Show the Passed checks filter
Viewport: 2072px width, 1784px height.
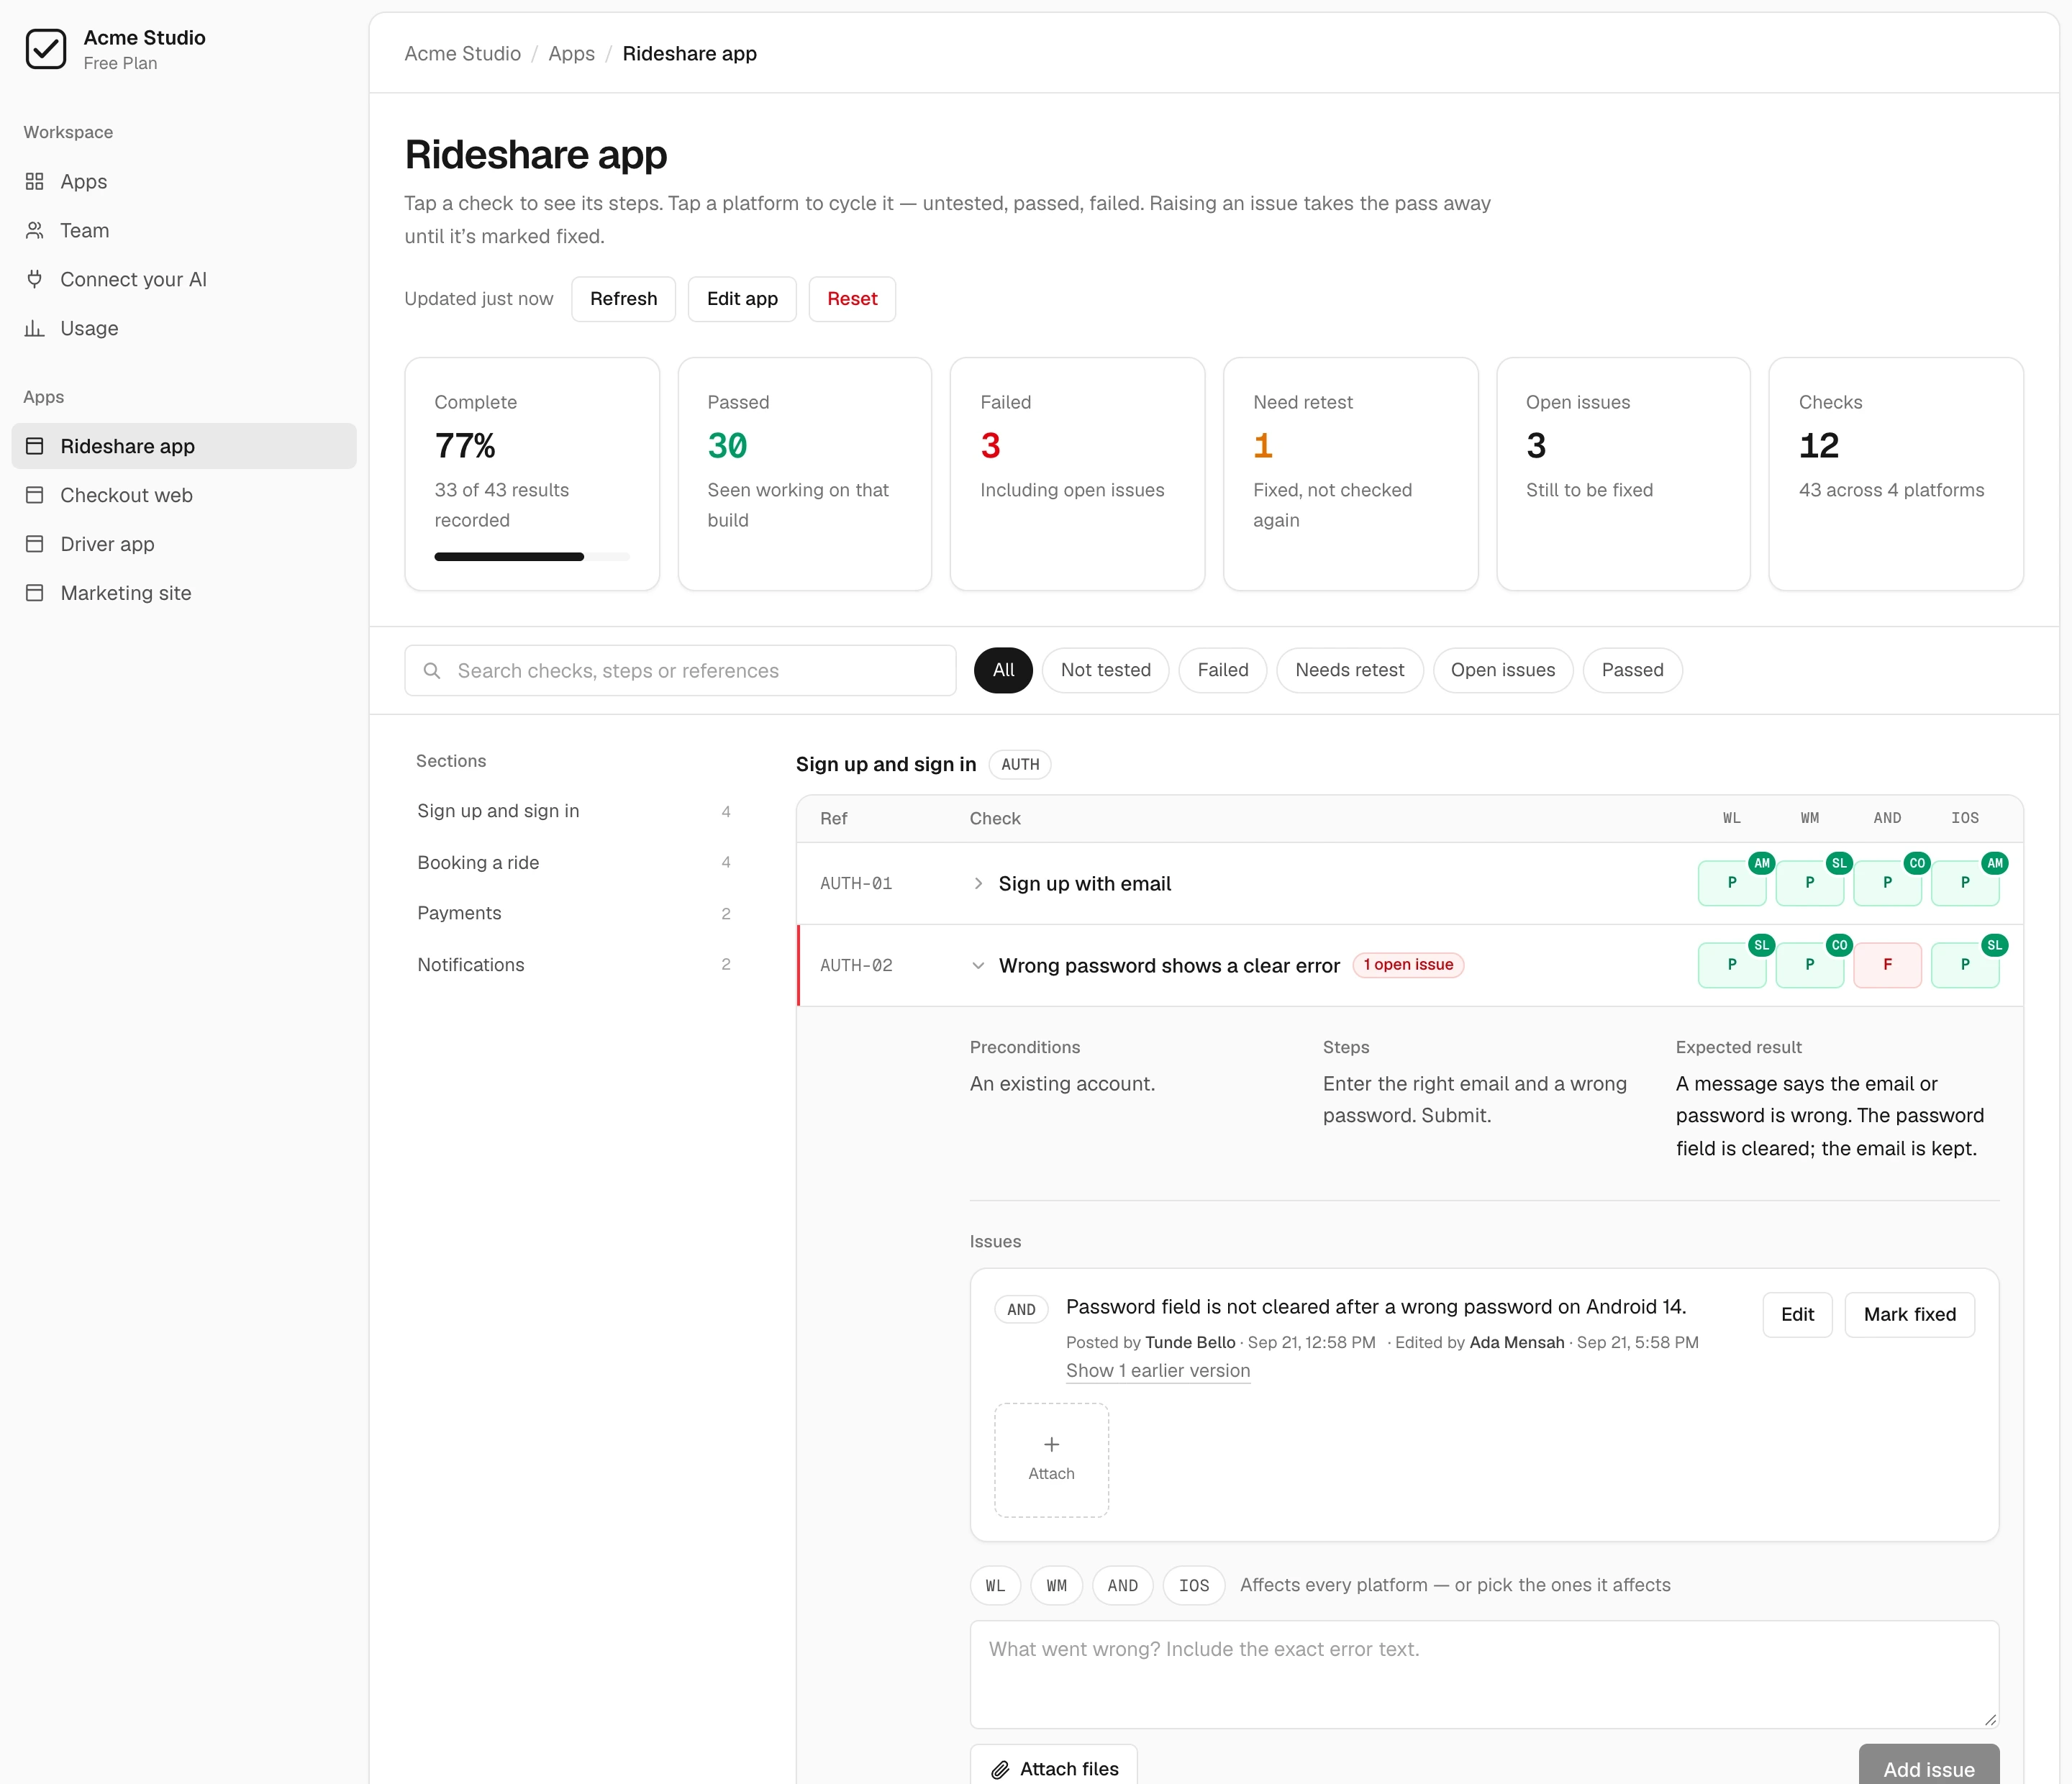pos(1632,670)
